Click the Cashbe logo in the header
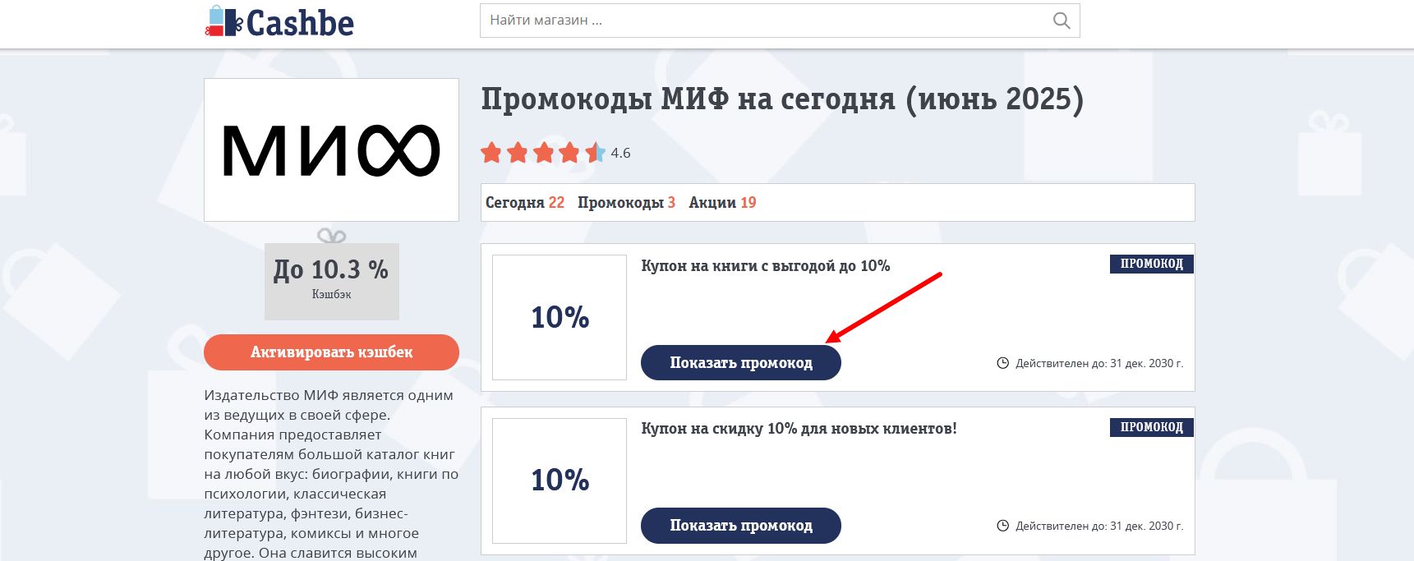 pos(279,21)
